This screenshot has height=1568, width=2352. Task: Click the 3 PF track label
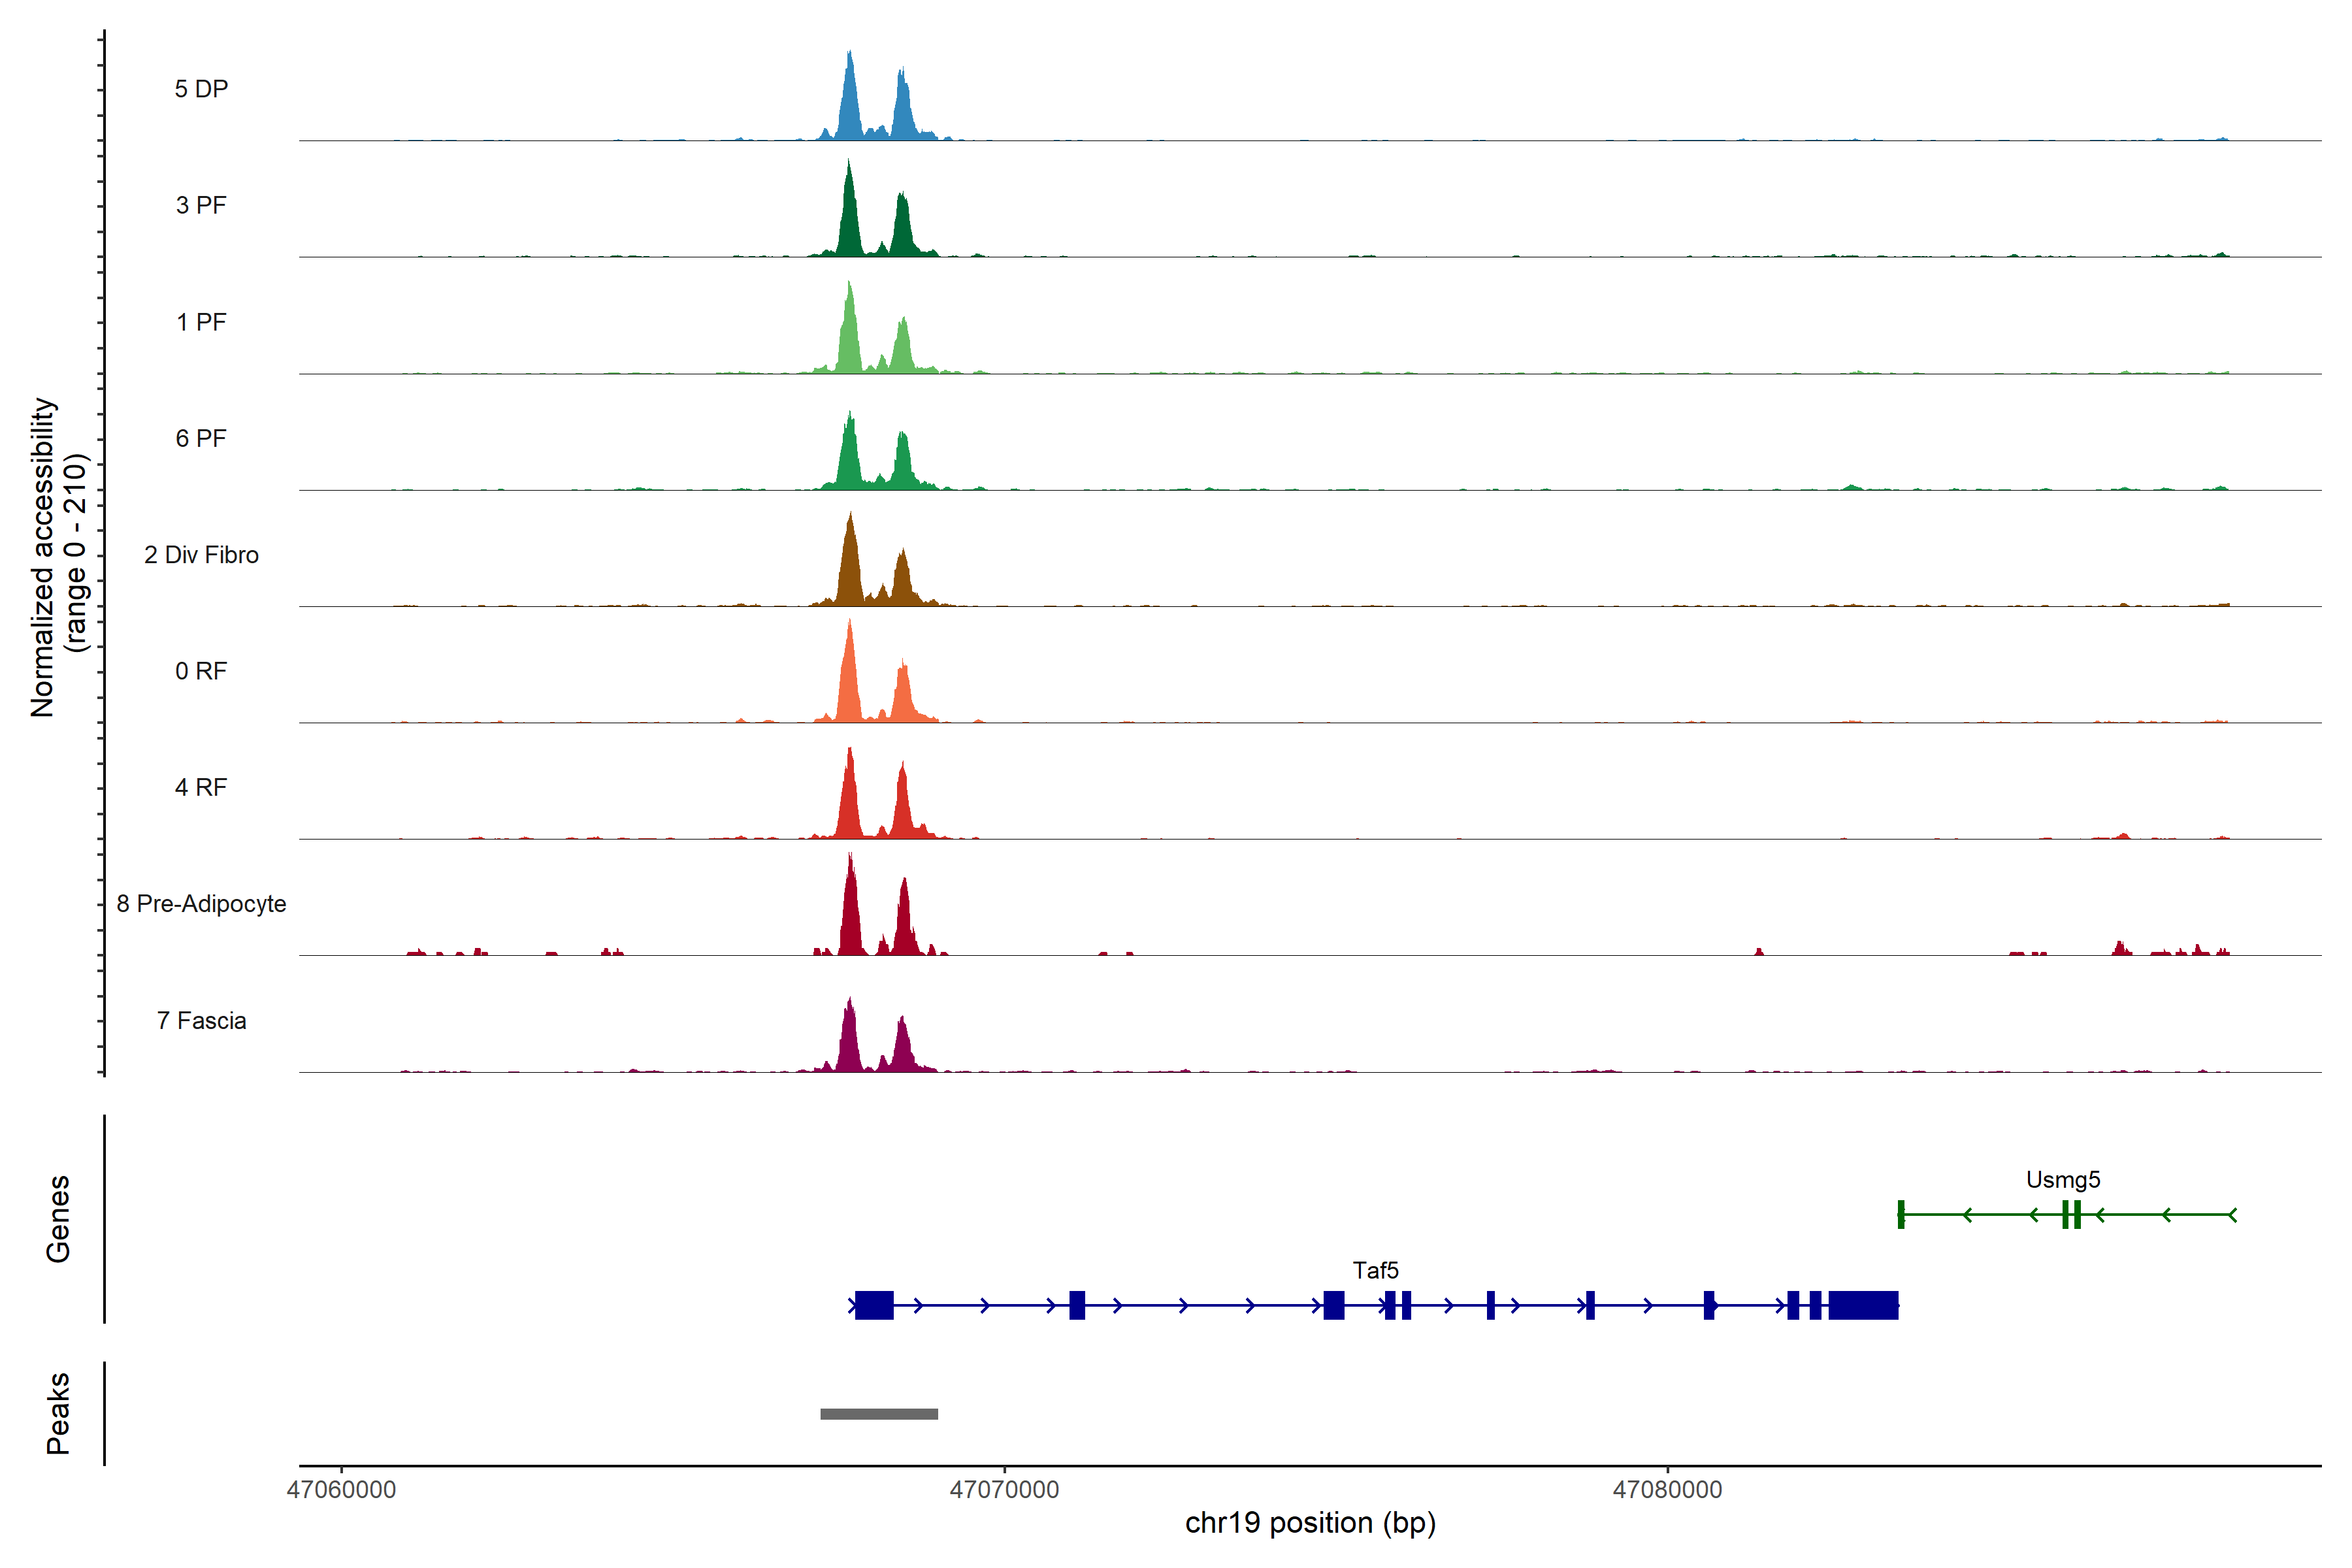tap(201, 205)
